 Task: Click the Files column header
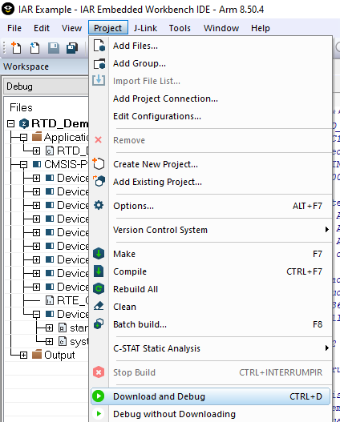[x=21, y=107]
